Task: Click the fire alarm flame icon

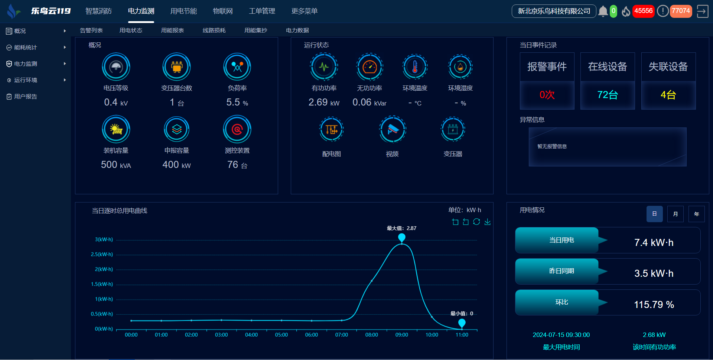Action: (626, 11)
